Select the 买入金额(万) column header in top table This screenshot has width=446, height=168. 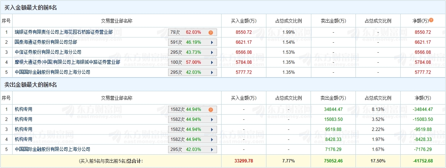243,21
